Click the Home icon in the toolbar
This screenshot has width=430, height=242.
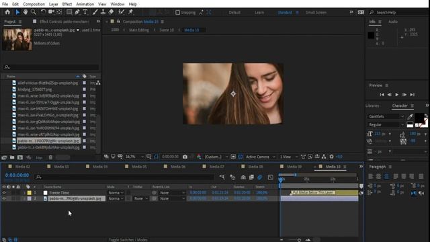point(7,12)
